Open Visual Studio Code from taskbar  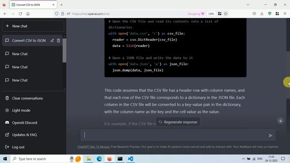point(130,159)
